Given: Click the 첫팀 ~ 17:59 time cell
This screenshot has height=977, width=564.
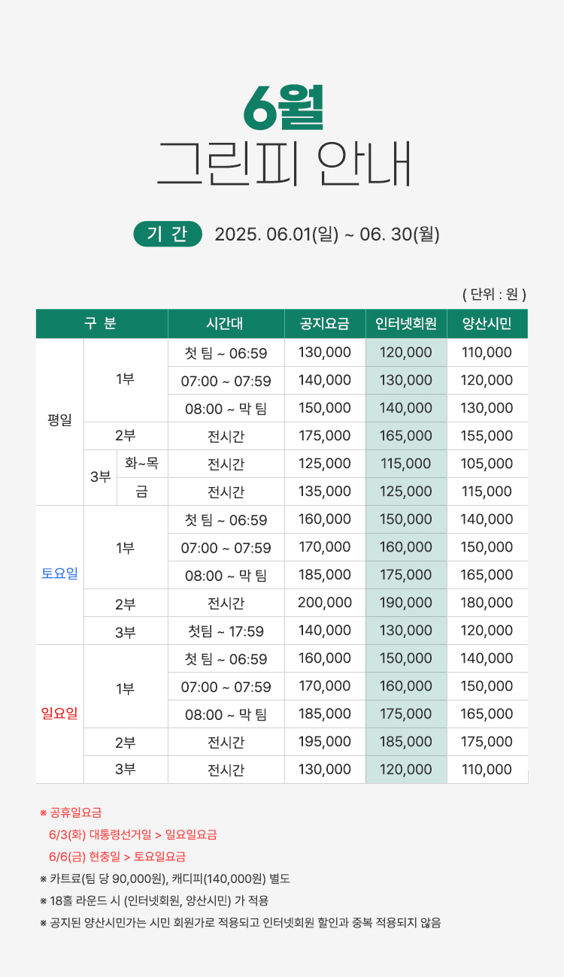Looking at the screenshot, I should point(226,631).
